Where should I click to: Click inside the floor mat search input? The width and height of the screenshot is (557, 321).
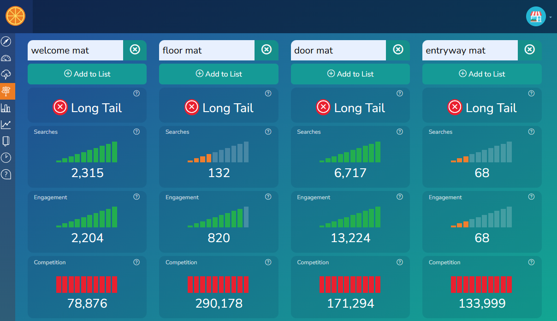(x=207, y=50)
